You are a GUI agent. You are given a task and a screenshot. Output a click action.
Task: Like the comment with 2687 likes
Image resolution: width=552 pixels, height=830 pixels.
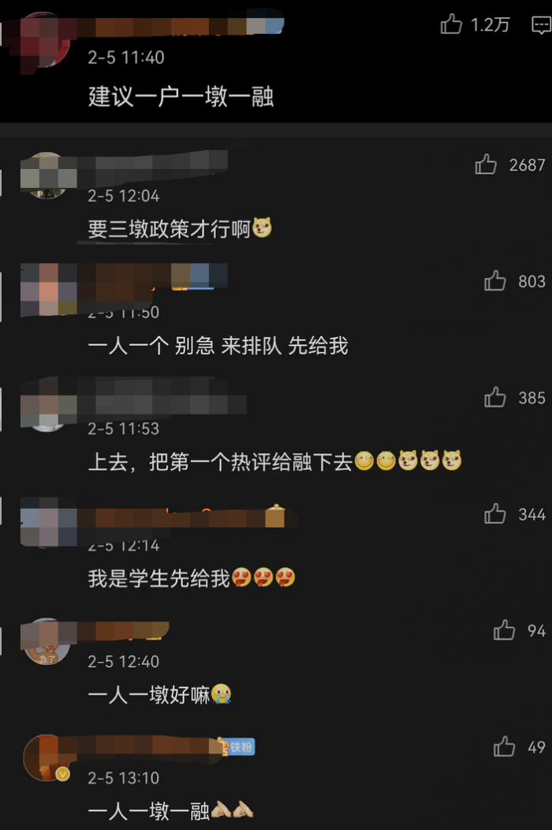tap(486, 164)
